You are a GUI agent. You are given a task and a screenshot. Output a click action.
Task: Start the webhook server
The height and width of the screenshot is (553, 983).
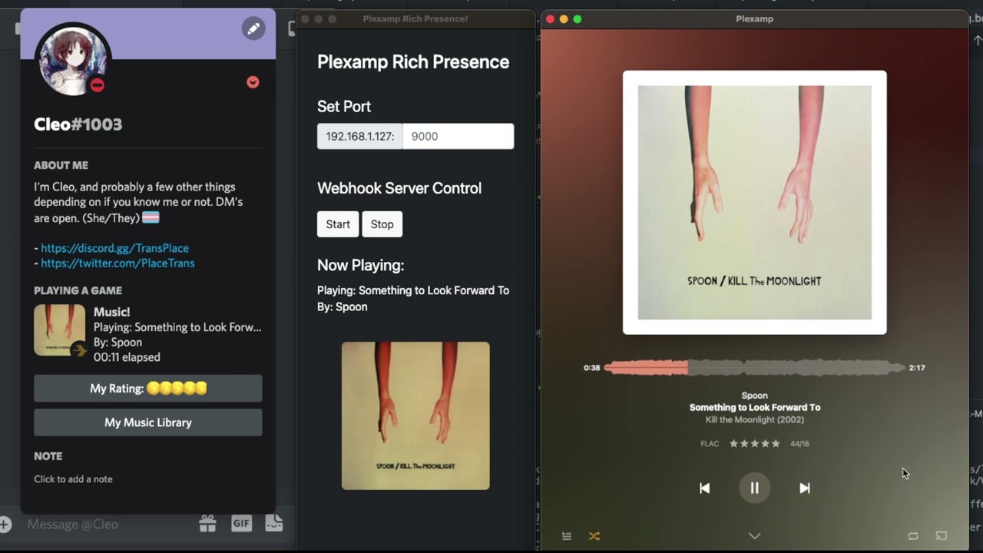[x=337, y=224]
